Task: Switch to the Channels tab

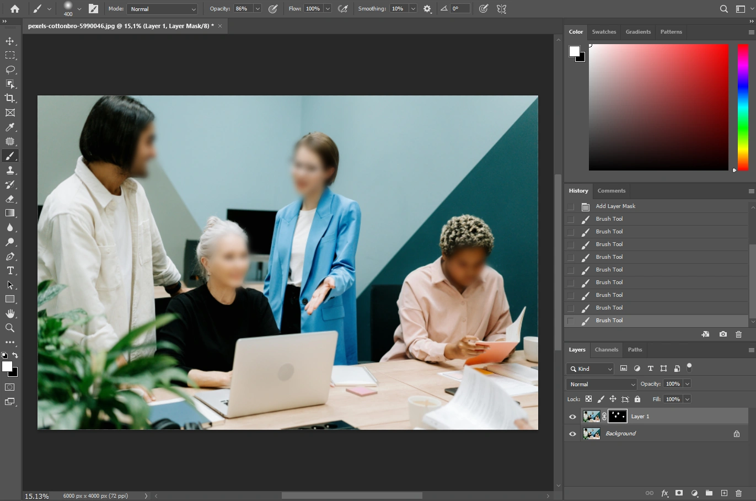Action: pos(607,350)
